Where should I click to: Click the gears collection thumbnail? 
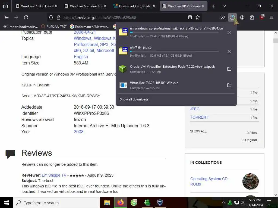(x=251, y=181)
